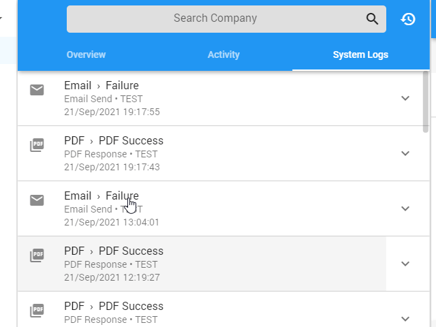Image resolution: width=436 pixels, height=327 pixels.
Task: Expand the 12:19:27 PDF Success log
Action: click(405, 264)
